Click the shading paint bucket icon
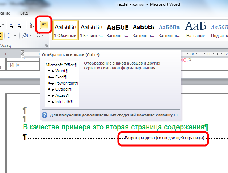 click(x=25, y=36)
